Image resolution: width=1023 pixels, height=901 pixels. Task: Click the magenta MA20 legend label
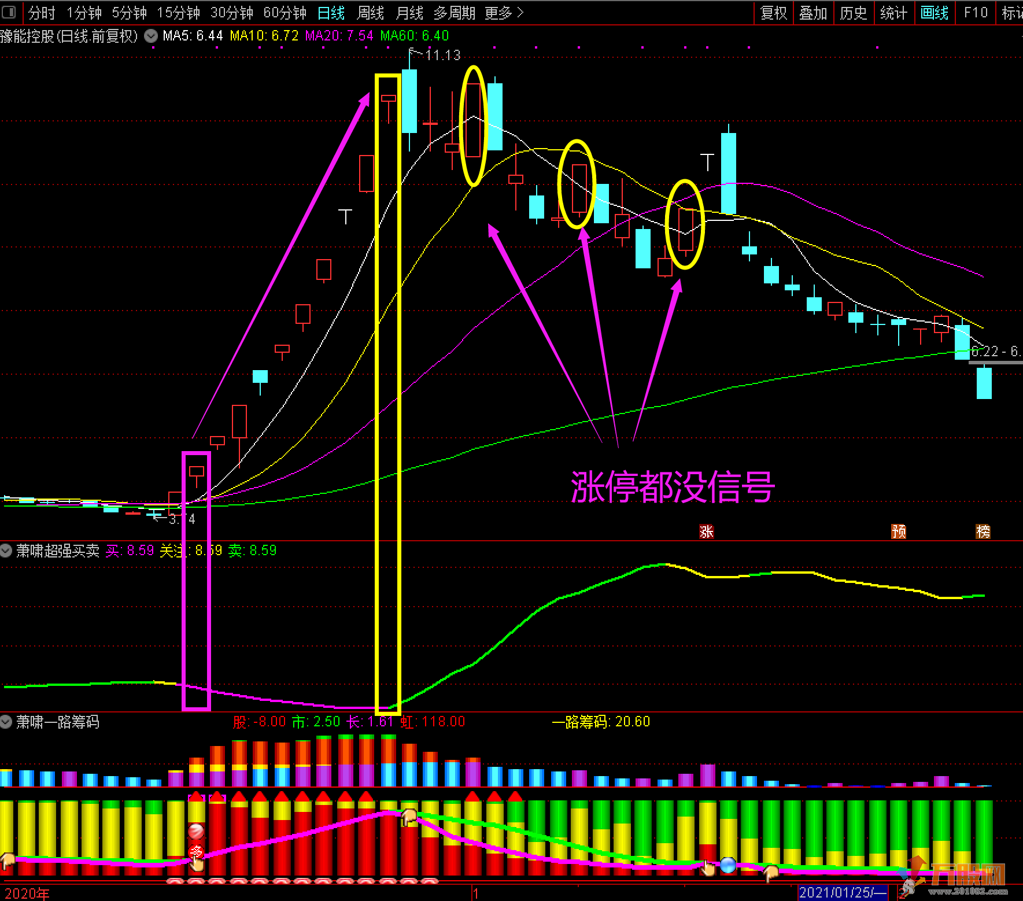(x=339, y=36)
